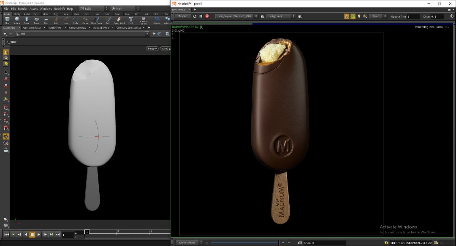Screen dimensions: 456x246
Task: Play the animation forward
Action: (39, 234)
